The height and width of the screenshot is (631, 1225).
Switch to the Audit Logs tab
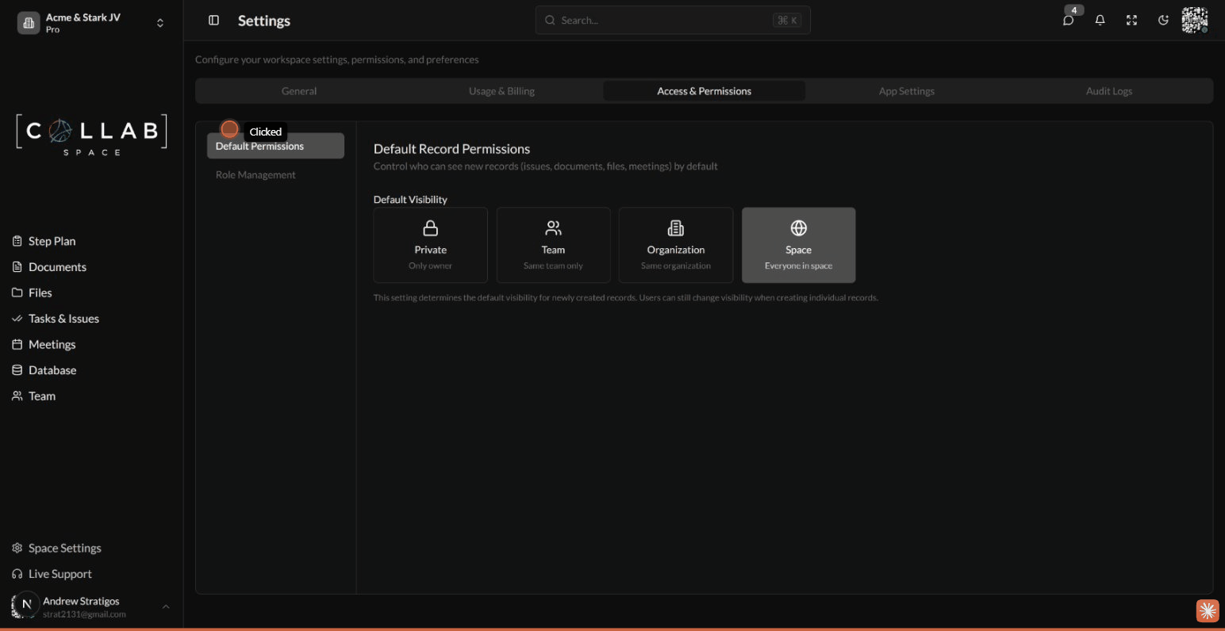(1108, 90)
